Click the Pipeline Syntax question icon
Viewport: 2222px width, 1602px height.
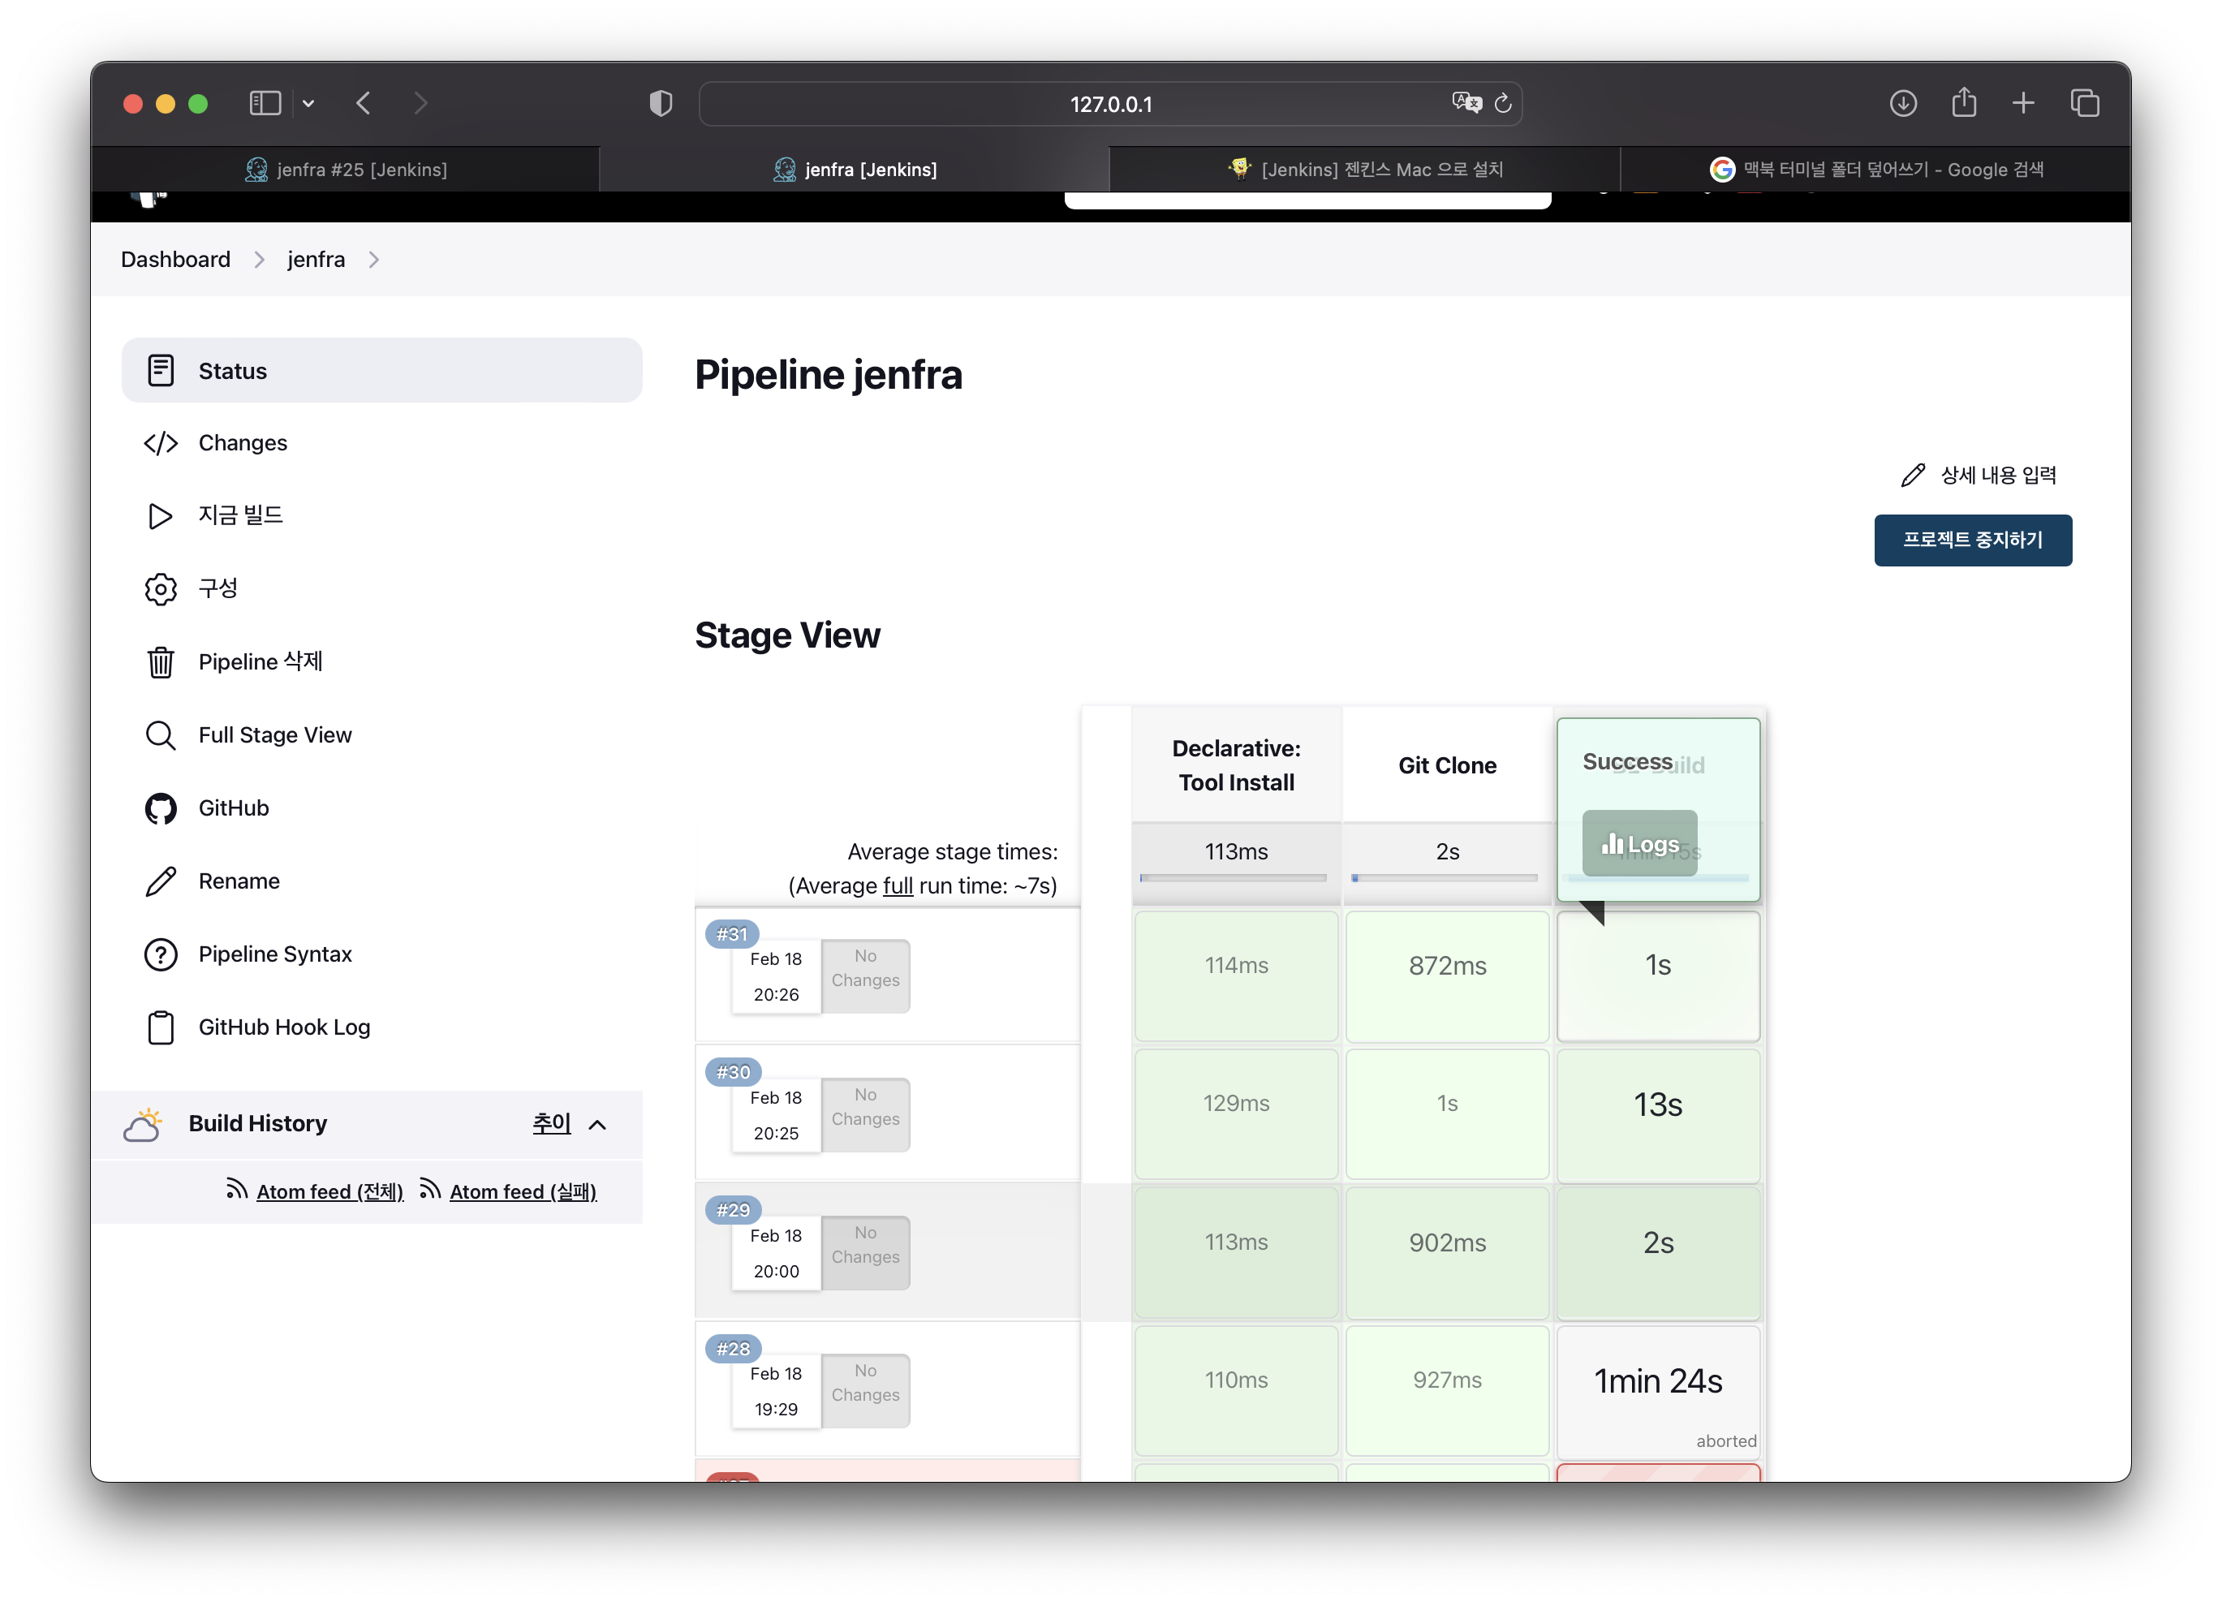tap(161, 954)
